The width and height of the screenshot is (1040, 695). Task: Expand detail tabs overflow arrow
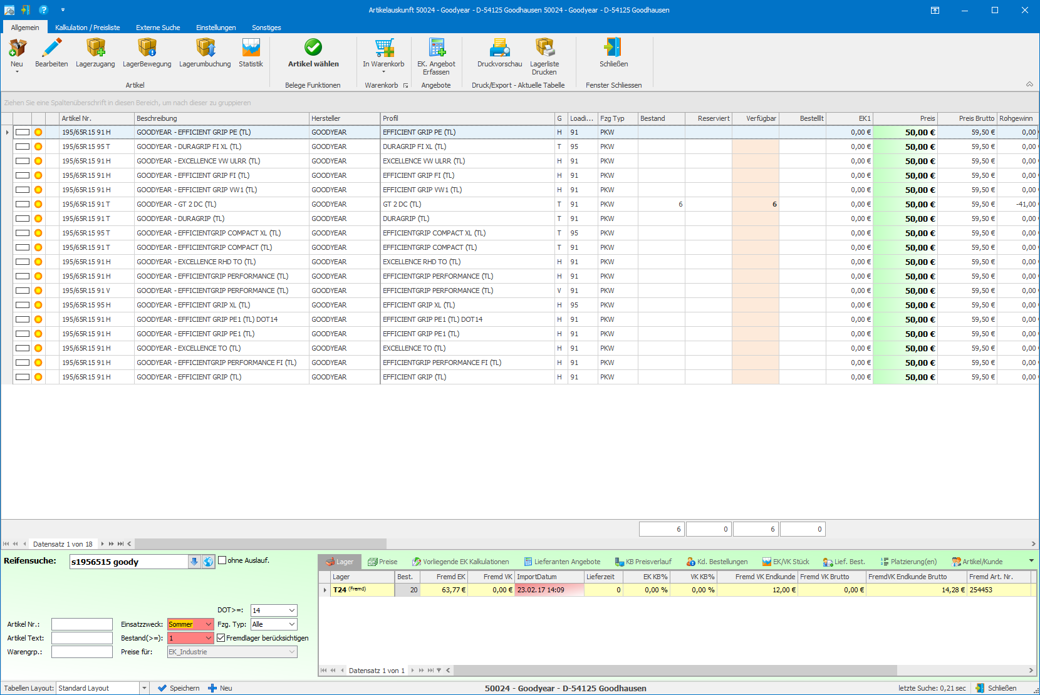point(1031,561)
